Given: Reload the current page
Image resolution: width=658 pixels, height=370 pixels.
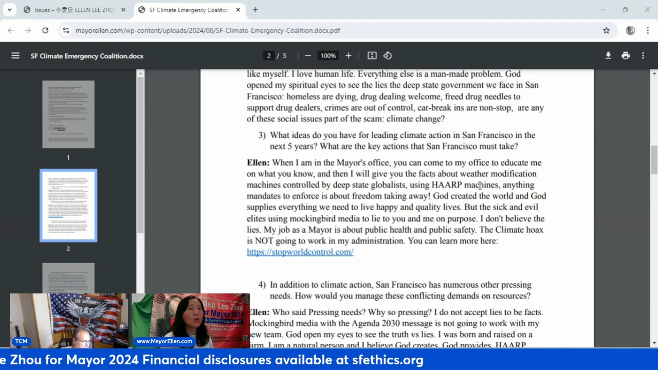Looking at the screenshot, I should 45,30.
